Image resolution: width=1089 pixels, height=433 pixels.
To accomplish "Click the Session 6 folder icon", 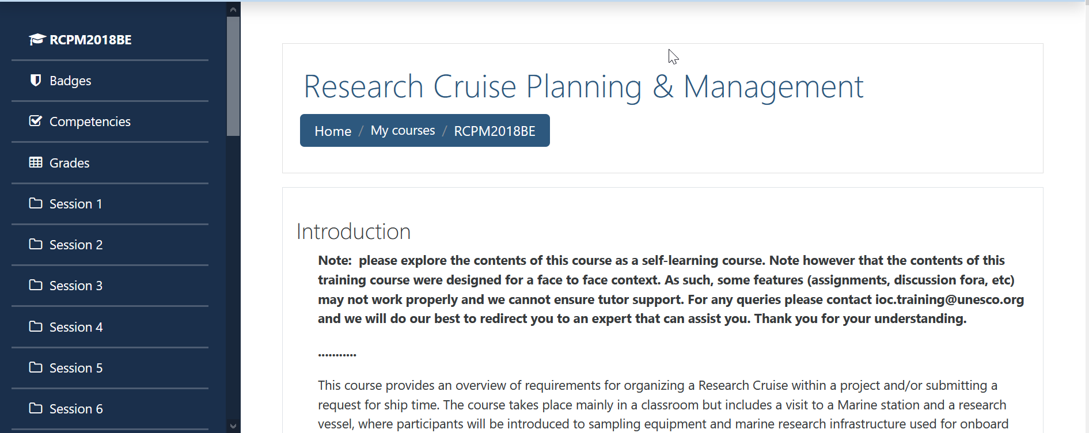I will coord(36,408).
